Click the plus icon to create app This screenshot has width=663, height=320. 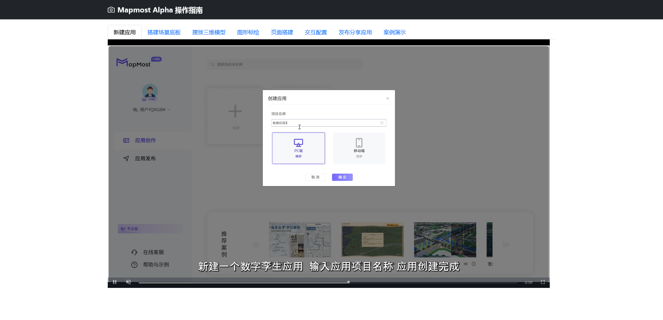click(x=235, y=111)
